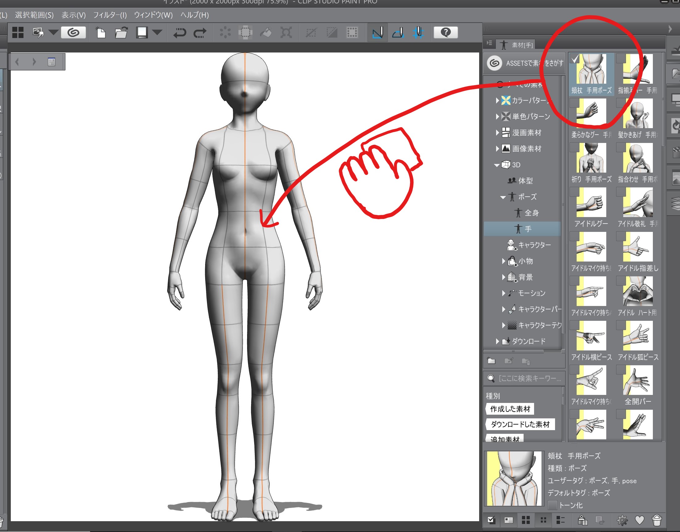The image size is (680, 532).
Task: Click the create new material folder icon
Action: tap(491, 361)
